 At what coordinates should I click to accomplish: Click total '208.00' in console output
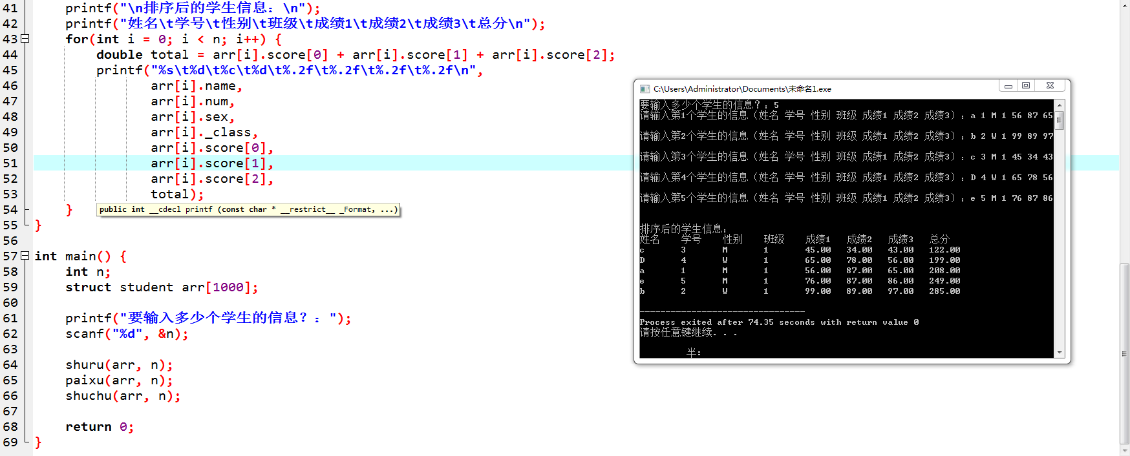coord(944,270)
